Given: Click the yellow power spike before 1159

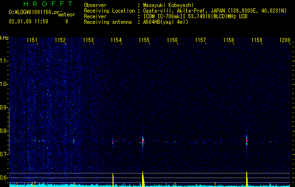Looking at the screenshot, I should [x=247, y=179].
